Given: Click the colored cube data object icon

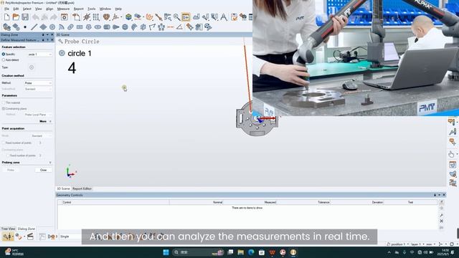Looking at the screenshot, I should [x=128, y=17].
